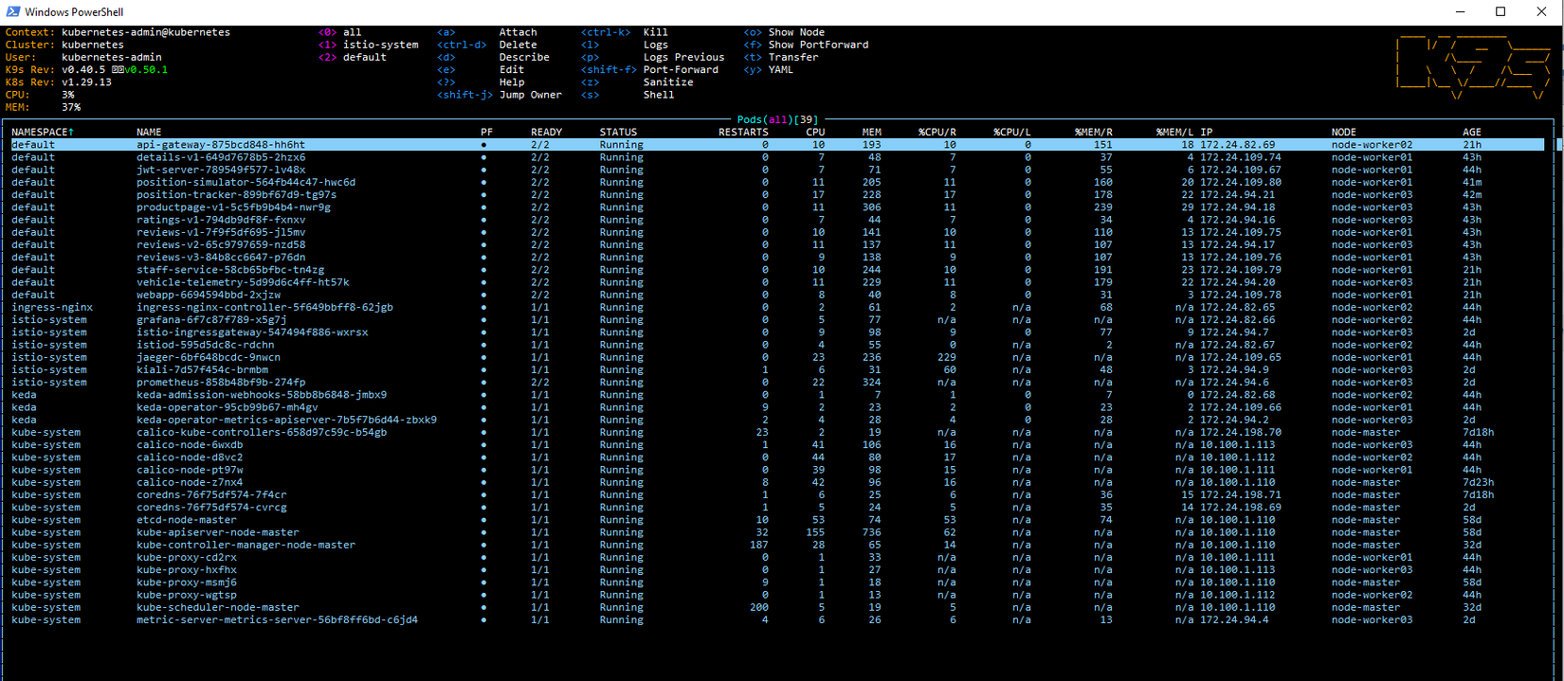Click the AGE column header
The width and height of the screenshot is (1564, 681).
click(x=1471, y=133)
